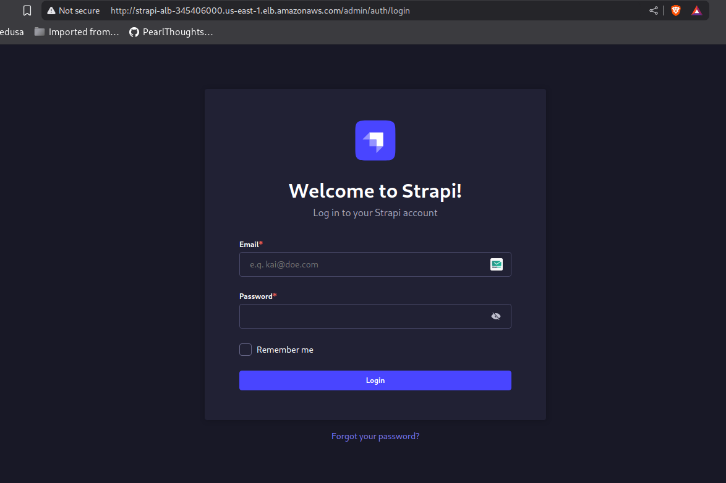Open the Brave Shields lion icon
The width and height of the screenshot is (726, 483).
tap(675, 10)
